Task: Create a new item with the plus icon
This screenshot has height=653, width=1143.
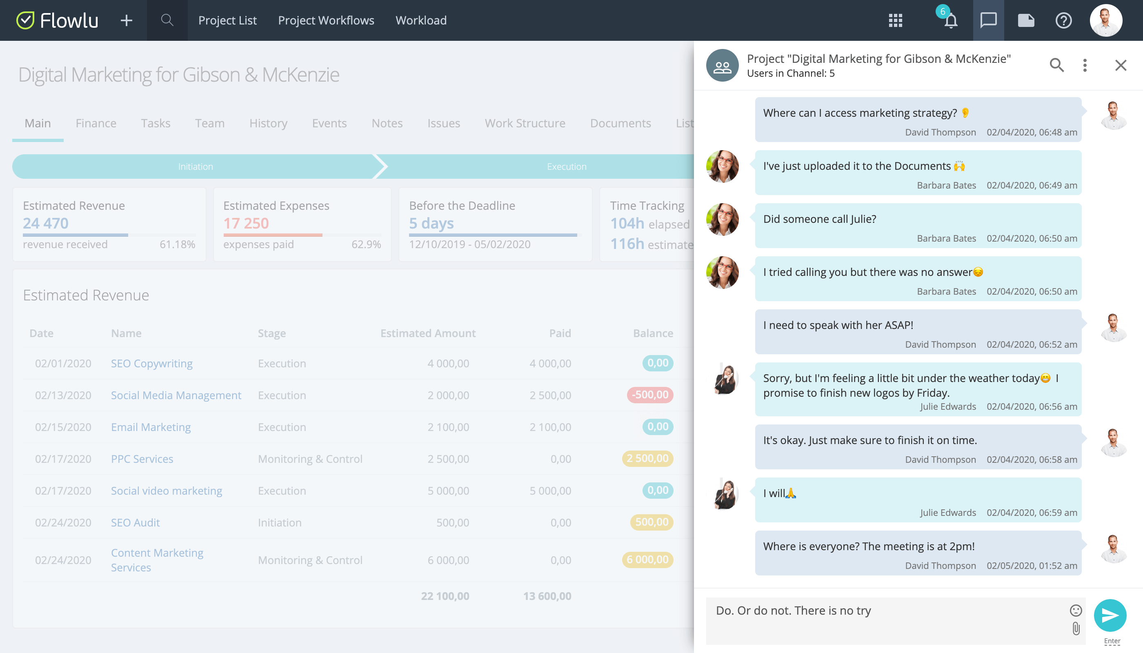Action: tap(126, 20)
